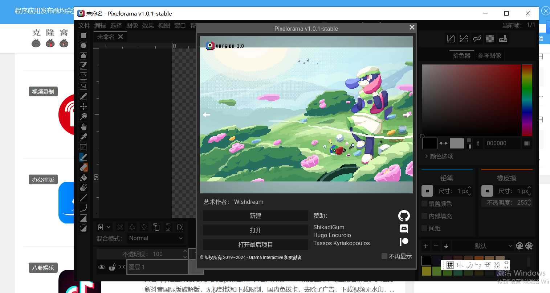Show the previous splash artwork arrow
This screenshot has width=550, height=293.
207,115
